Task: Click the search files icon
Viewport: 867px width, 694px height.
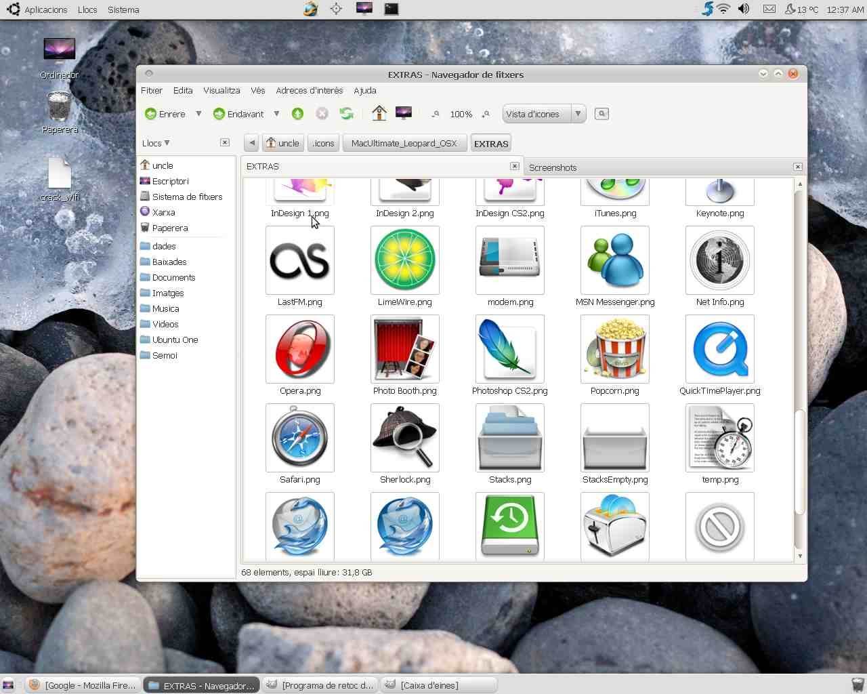Action: click(x=601, y=114)
